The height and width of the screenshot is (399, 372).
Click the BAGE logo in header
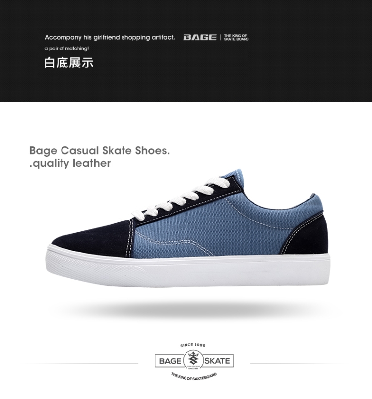(200, 37)
